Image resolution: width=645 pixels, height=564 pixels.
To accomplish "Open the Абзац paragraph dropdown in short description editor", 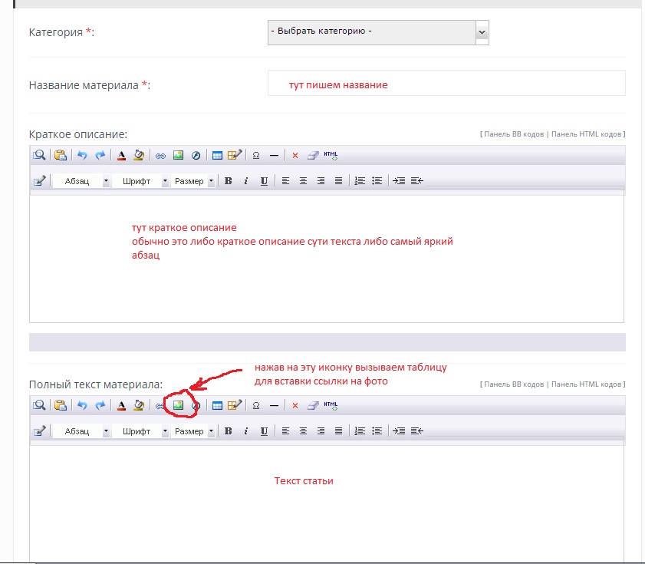I will click(81, 181).
